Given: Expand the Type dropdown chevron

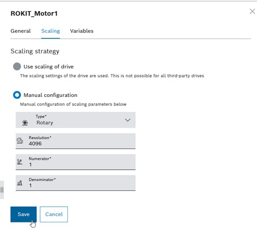Looking at the screenshot, I should [x=128, y=120].
